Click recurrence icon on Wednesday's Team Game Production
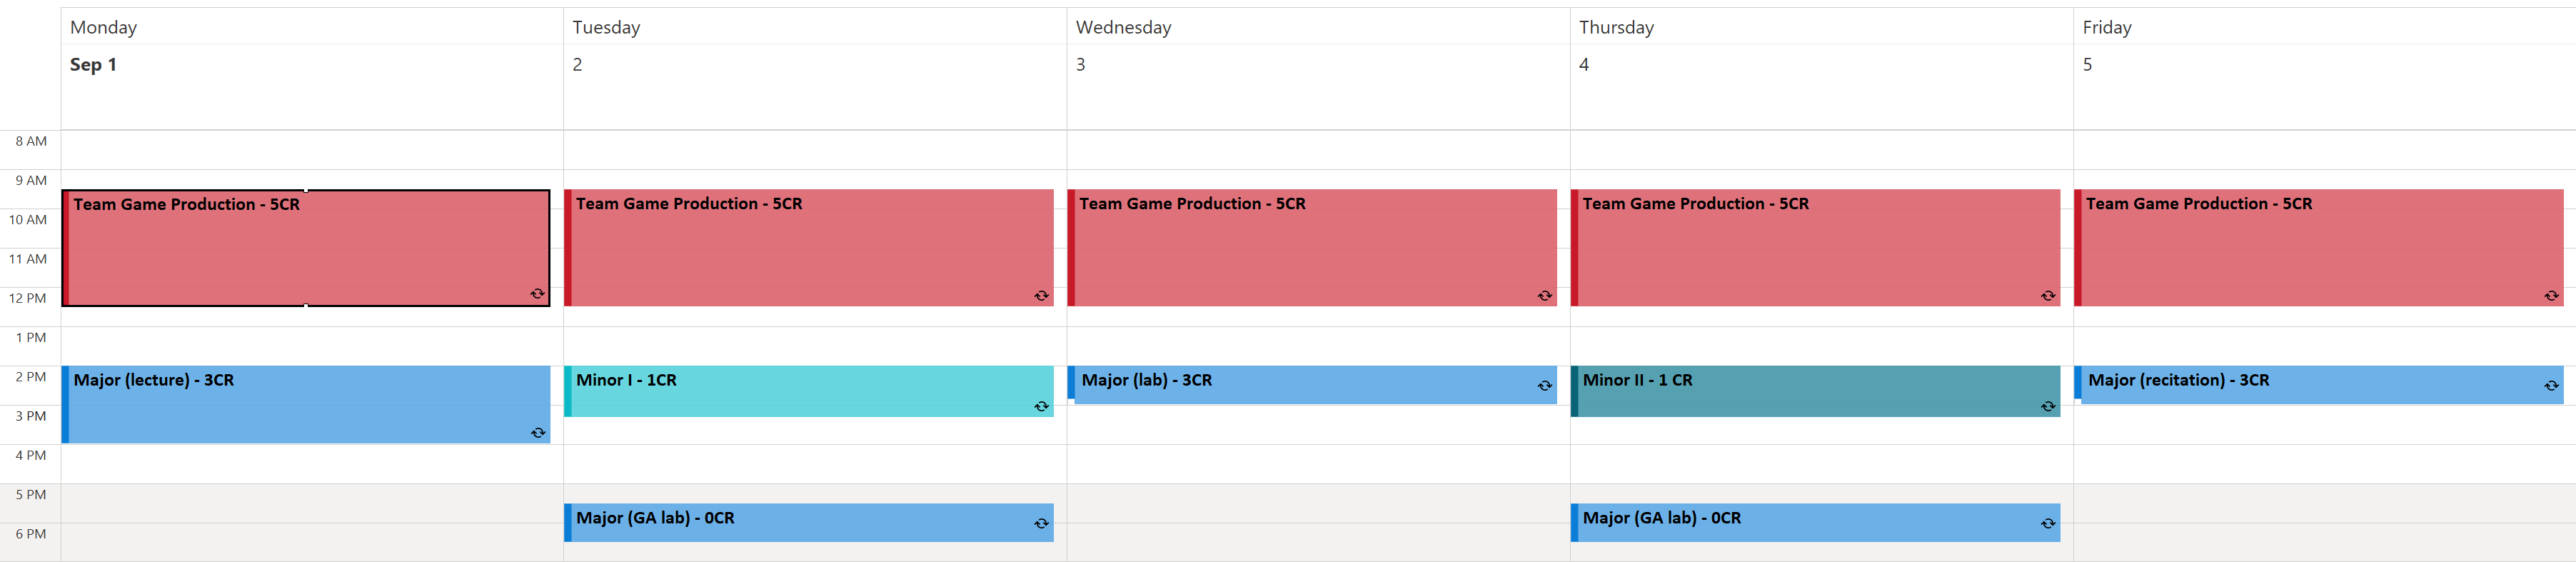The image size is (2576, 562). tap(1544, 296)
